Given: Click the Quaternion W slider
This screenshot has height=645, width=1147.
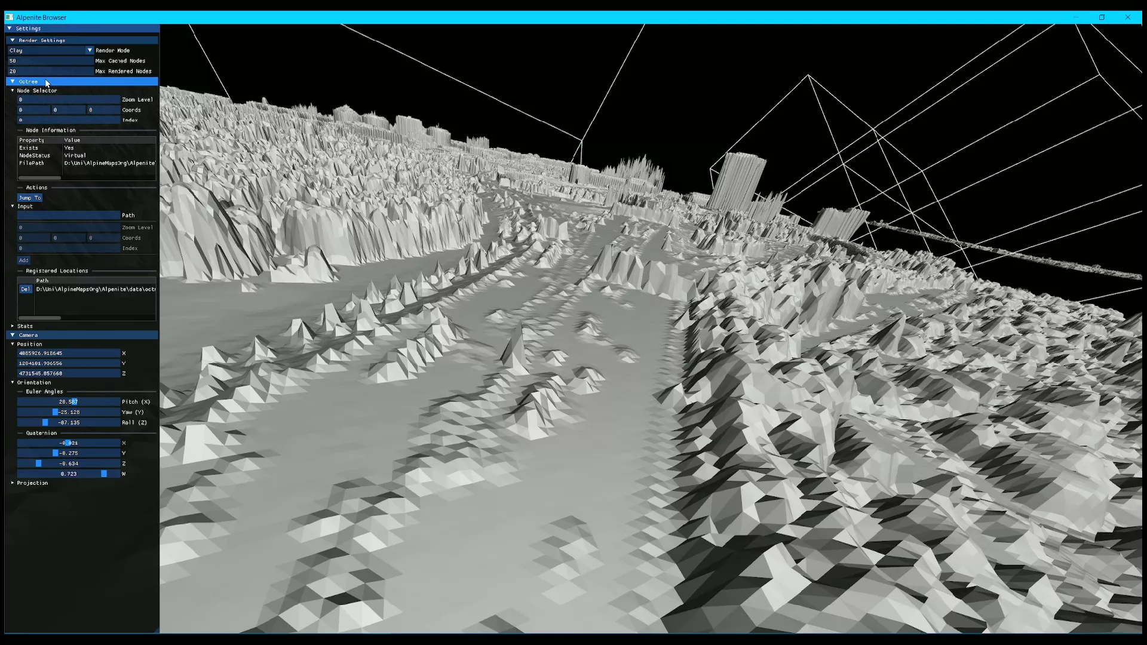Looking at the screenshot, I should (68, 474).
